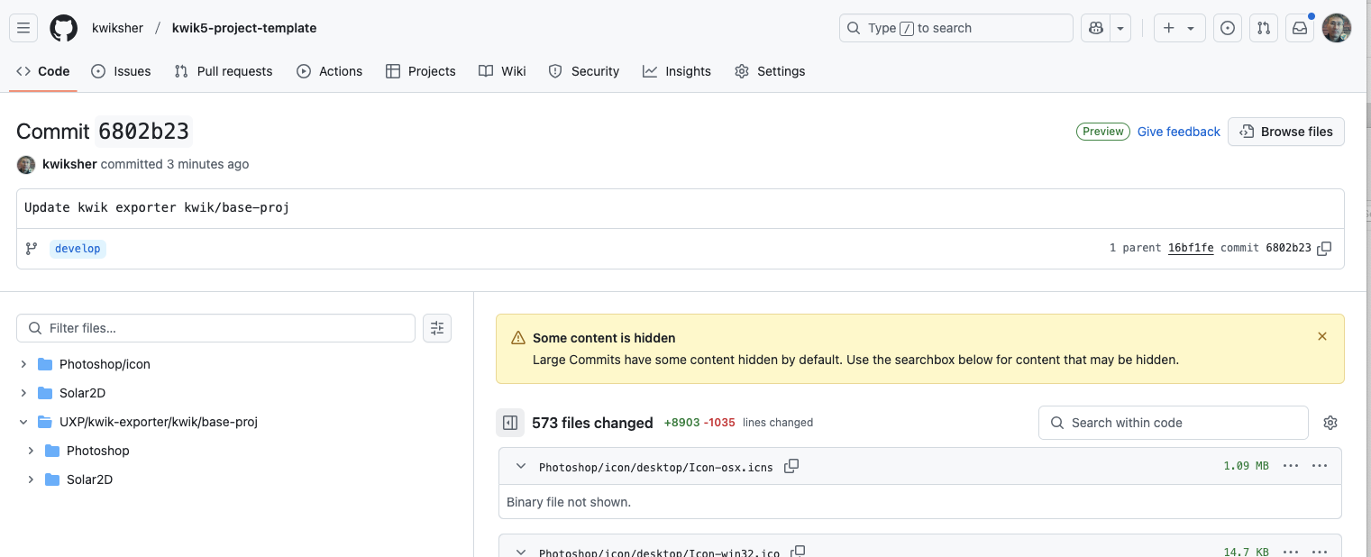Expand the Photoshop/icon folder chevron
Screen dimensions: 1371x557
pos(23,364)
